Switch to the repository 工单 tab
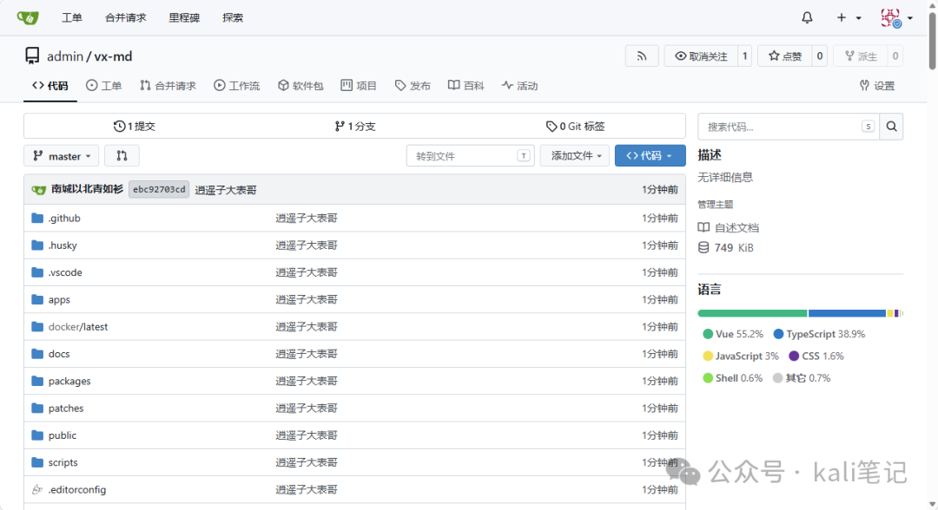Screen dimensions: 938x510 click(x=104, y=85)
